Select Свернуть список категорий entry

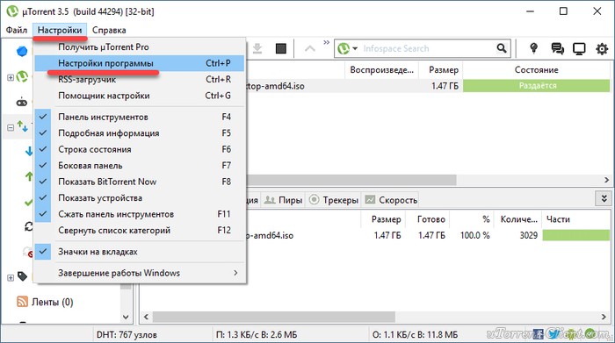pos(139,230)
